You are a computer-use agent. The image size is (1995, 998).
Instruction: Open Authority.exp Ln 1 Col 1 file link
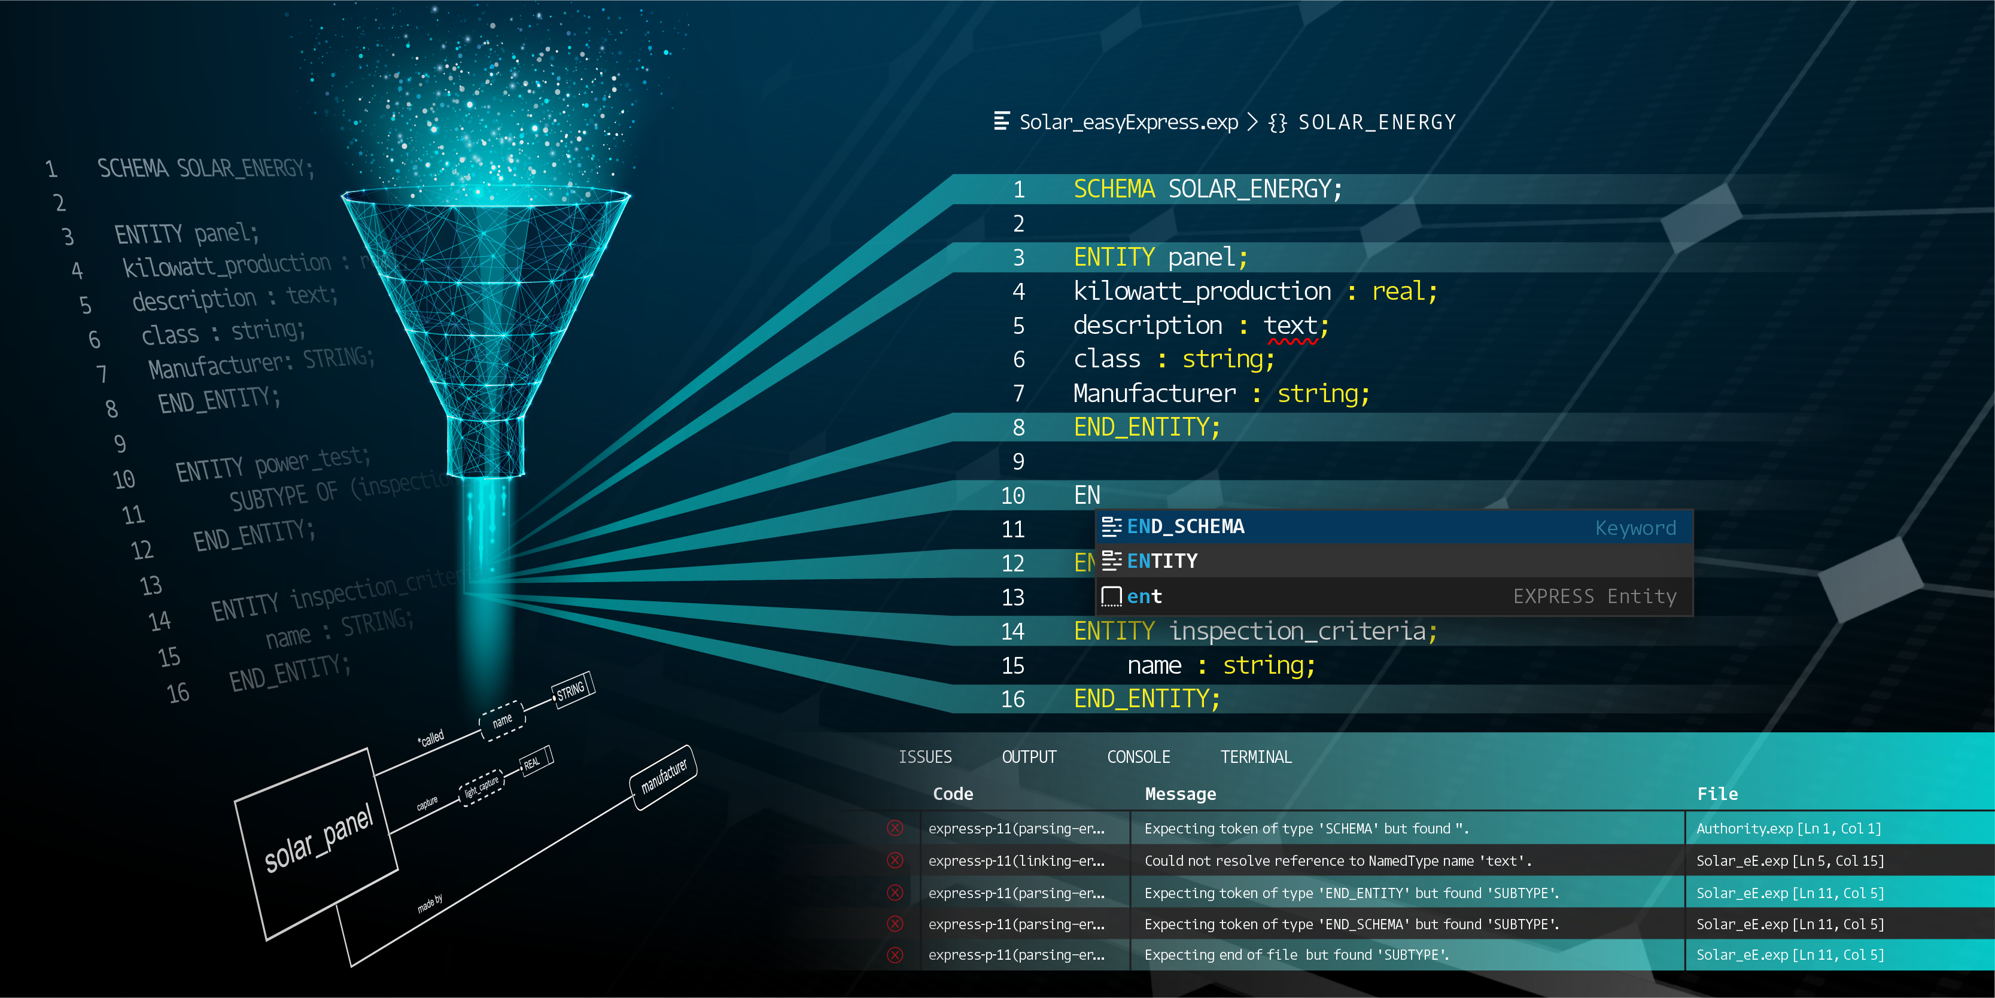click(x=1788, y=829)
